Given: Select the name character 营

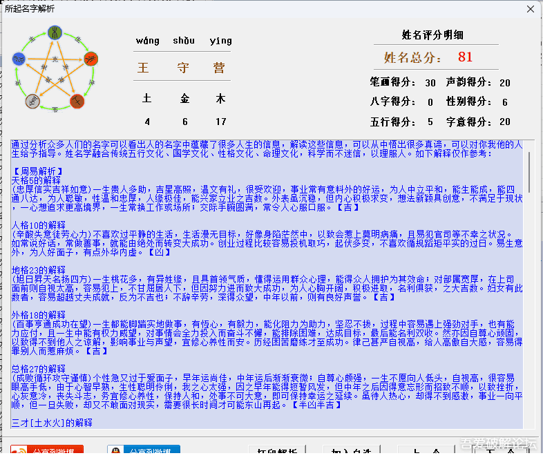Looking at the screenshot, I should [x=219, y=67].
